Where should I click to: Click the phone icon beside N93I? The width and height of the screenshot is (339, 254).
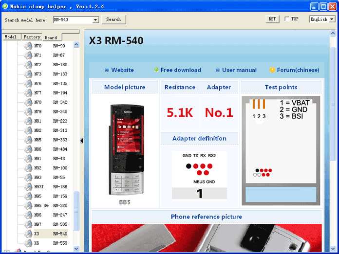[x=28, y=187]
